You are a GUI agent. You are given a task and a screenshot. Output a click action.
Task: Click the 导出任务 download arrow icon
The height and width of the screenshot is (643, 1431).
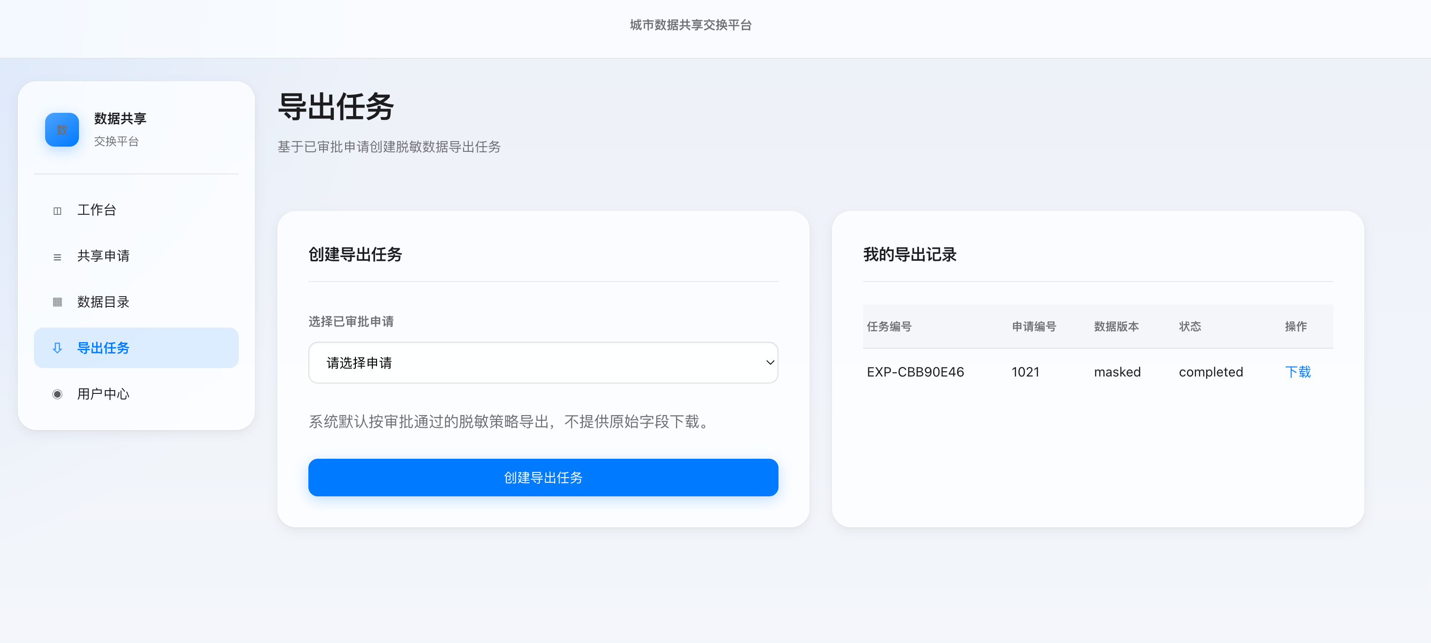pos(57,348)
